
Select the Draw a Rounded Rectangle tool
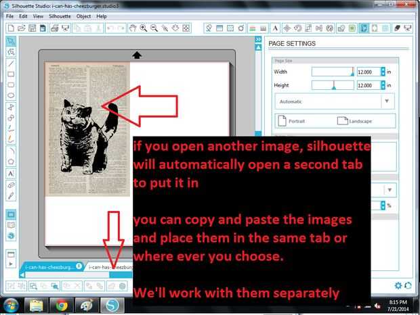click(x=11, y=84)
